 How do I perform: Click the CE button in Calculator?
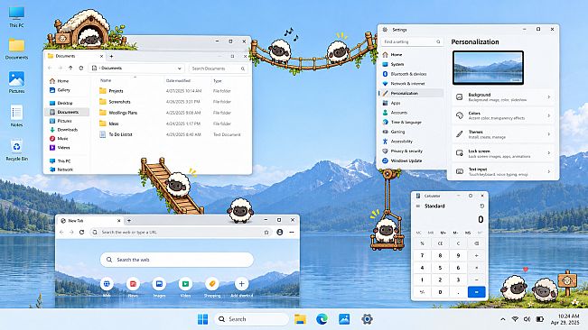440,243
